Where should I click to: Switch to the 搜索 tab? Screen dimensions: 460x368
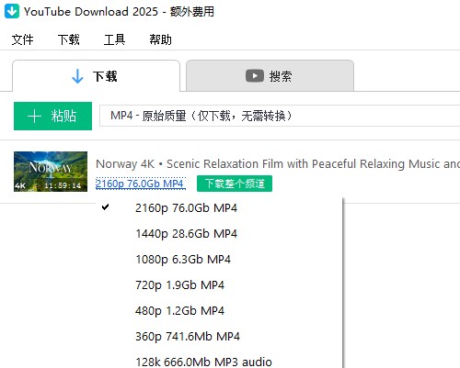(270, 76)
